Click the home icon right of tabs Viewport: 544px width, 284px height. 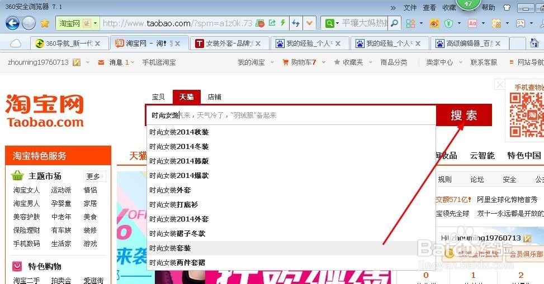click(534, 43)
